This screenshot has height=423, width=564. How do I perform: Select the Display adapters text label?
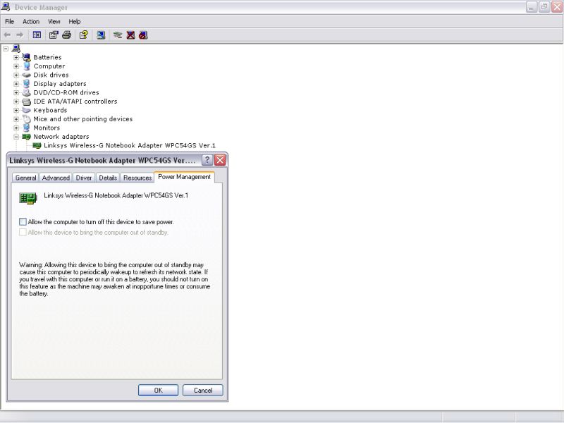[x=60, y=84]
